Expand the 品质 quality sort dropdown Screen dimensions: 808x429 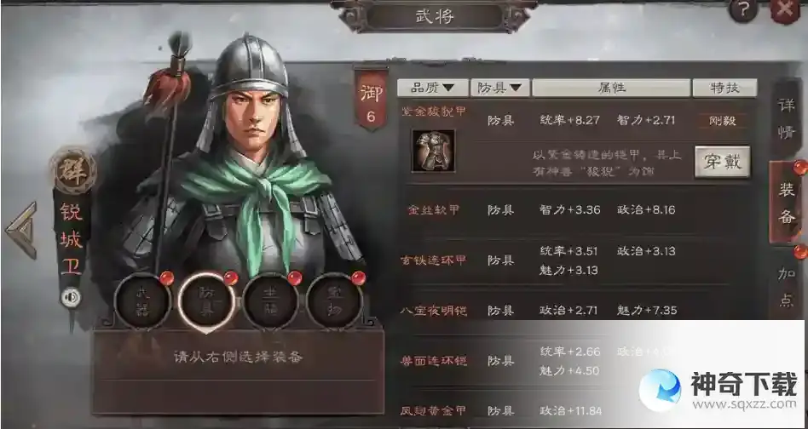point(433,88)
